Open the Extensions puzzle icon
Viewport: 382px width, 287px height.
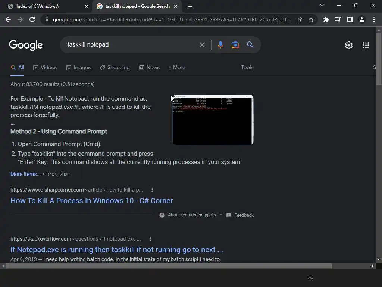326,19
